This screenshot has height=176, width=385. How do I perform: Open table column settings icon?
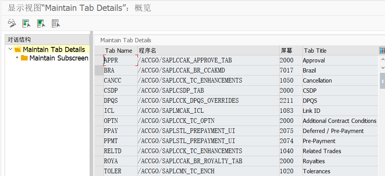(382, 50)
